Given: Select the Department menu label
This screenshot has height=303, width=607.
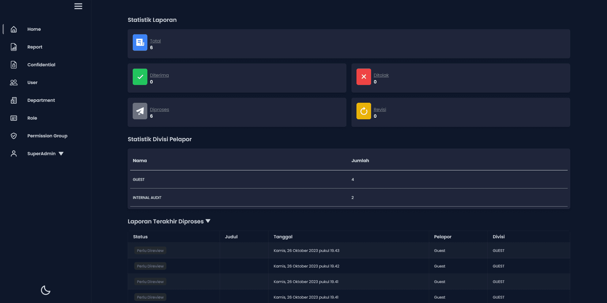Looking at the screenshot, I should 41,100.
